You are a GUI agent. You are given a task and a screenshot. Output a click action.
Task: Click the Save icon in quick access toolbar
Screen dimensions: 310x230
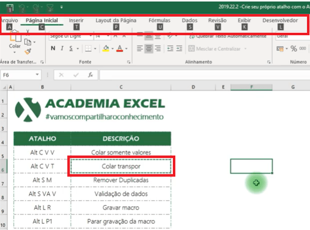point(10,8)
